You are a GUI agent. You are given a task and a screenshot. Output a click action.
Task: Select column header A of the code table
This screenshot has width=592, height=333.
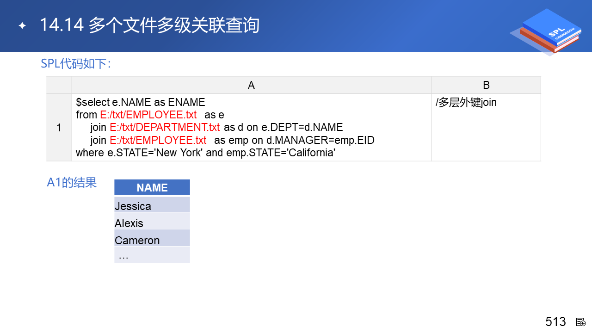click(x=251, y=85)
